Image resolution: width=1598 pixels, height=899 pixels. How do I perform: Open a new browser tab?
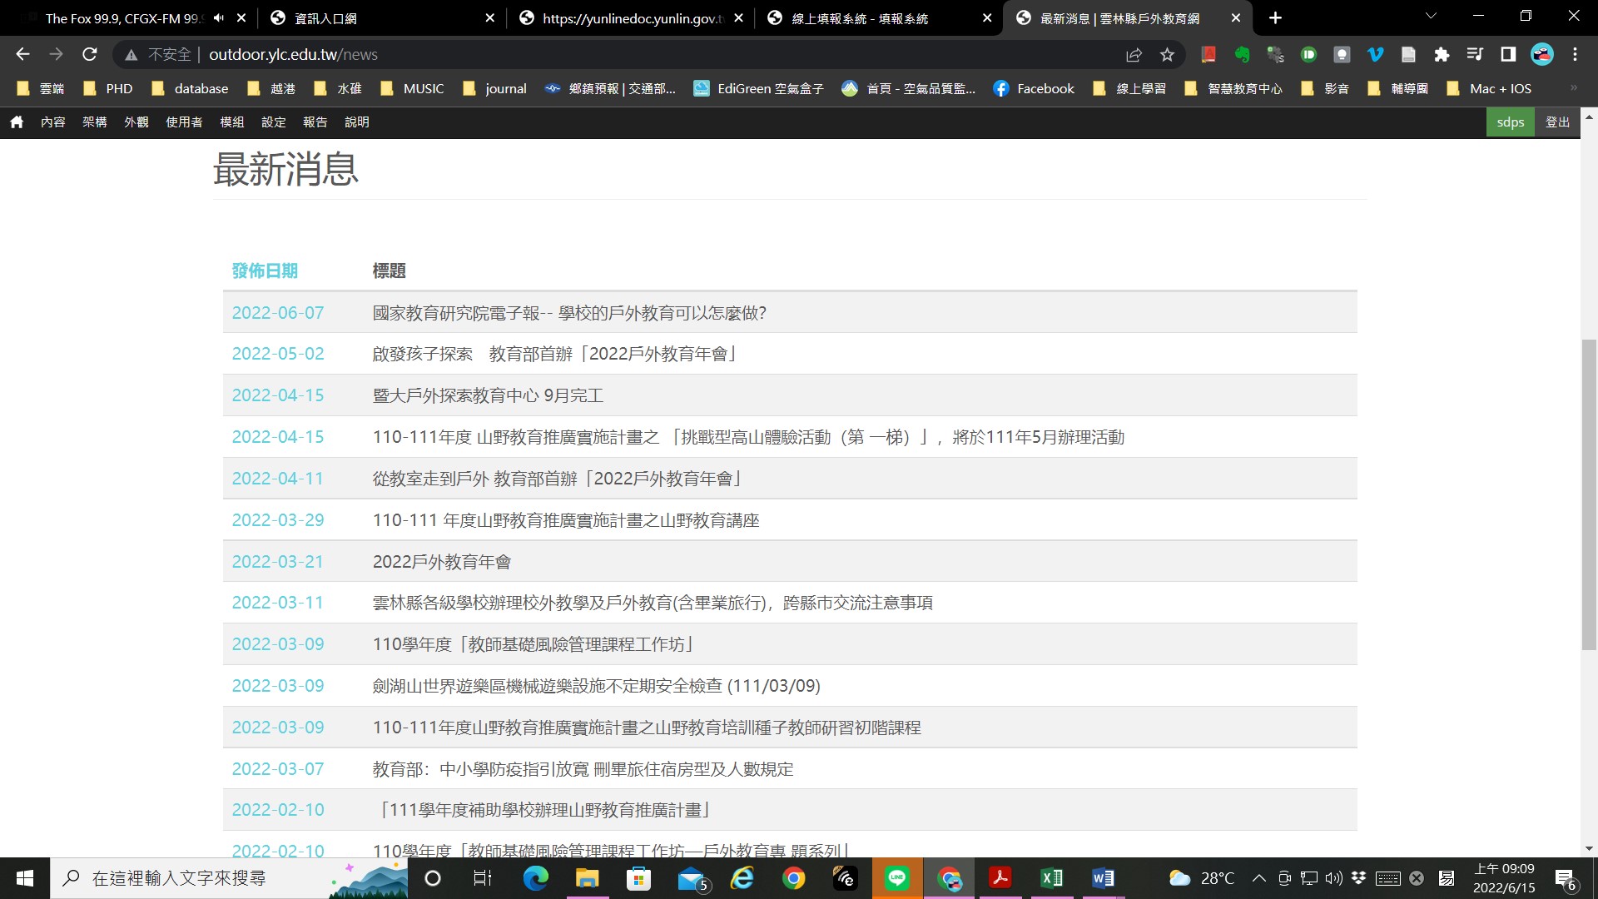1275,17
